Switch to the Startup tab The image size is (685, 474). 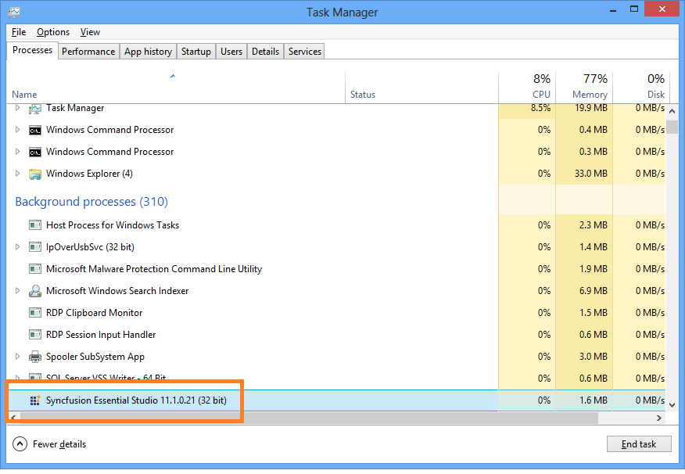click(196, 52)
